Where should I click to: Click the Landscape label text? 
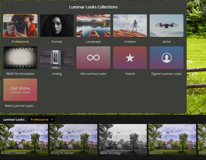[x=94, y=42]
